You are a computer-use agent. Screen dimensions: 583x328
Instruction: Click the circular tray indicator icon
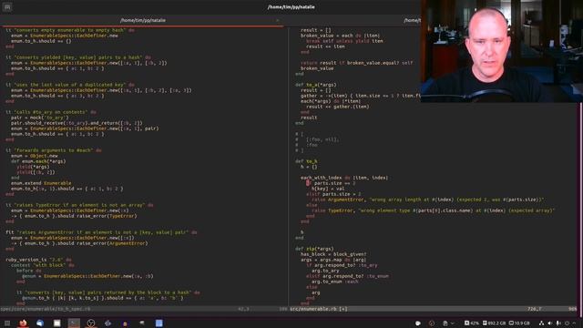click(x=432, y=323)
